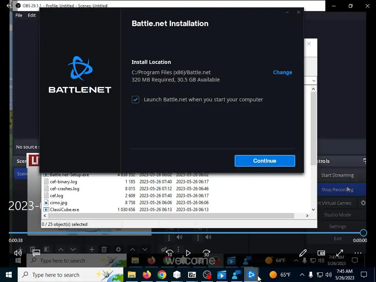Screen dimensions: 376x282
Task: Click the microphone tray icon
Action: [x=311, y=275]
